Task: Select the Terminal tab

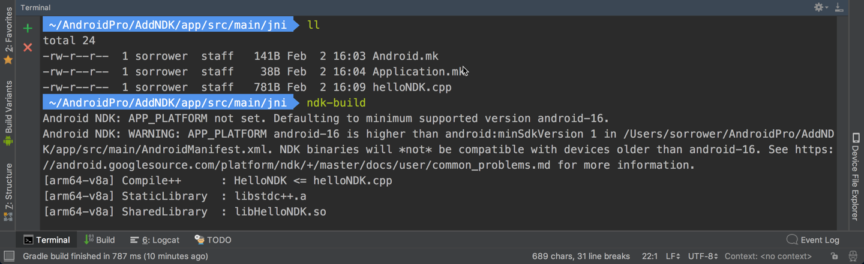Action: pos(47,240)
